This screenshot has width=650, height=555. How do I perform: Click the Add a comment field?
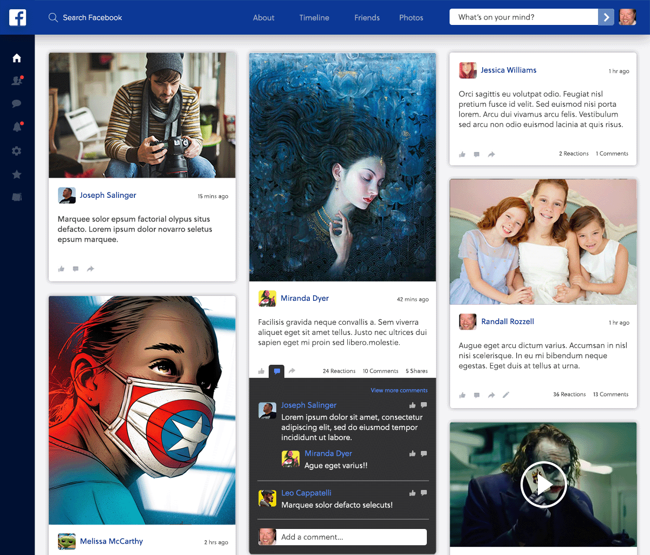(351, 537)
